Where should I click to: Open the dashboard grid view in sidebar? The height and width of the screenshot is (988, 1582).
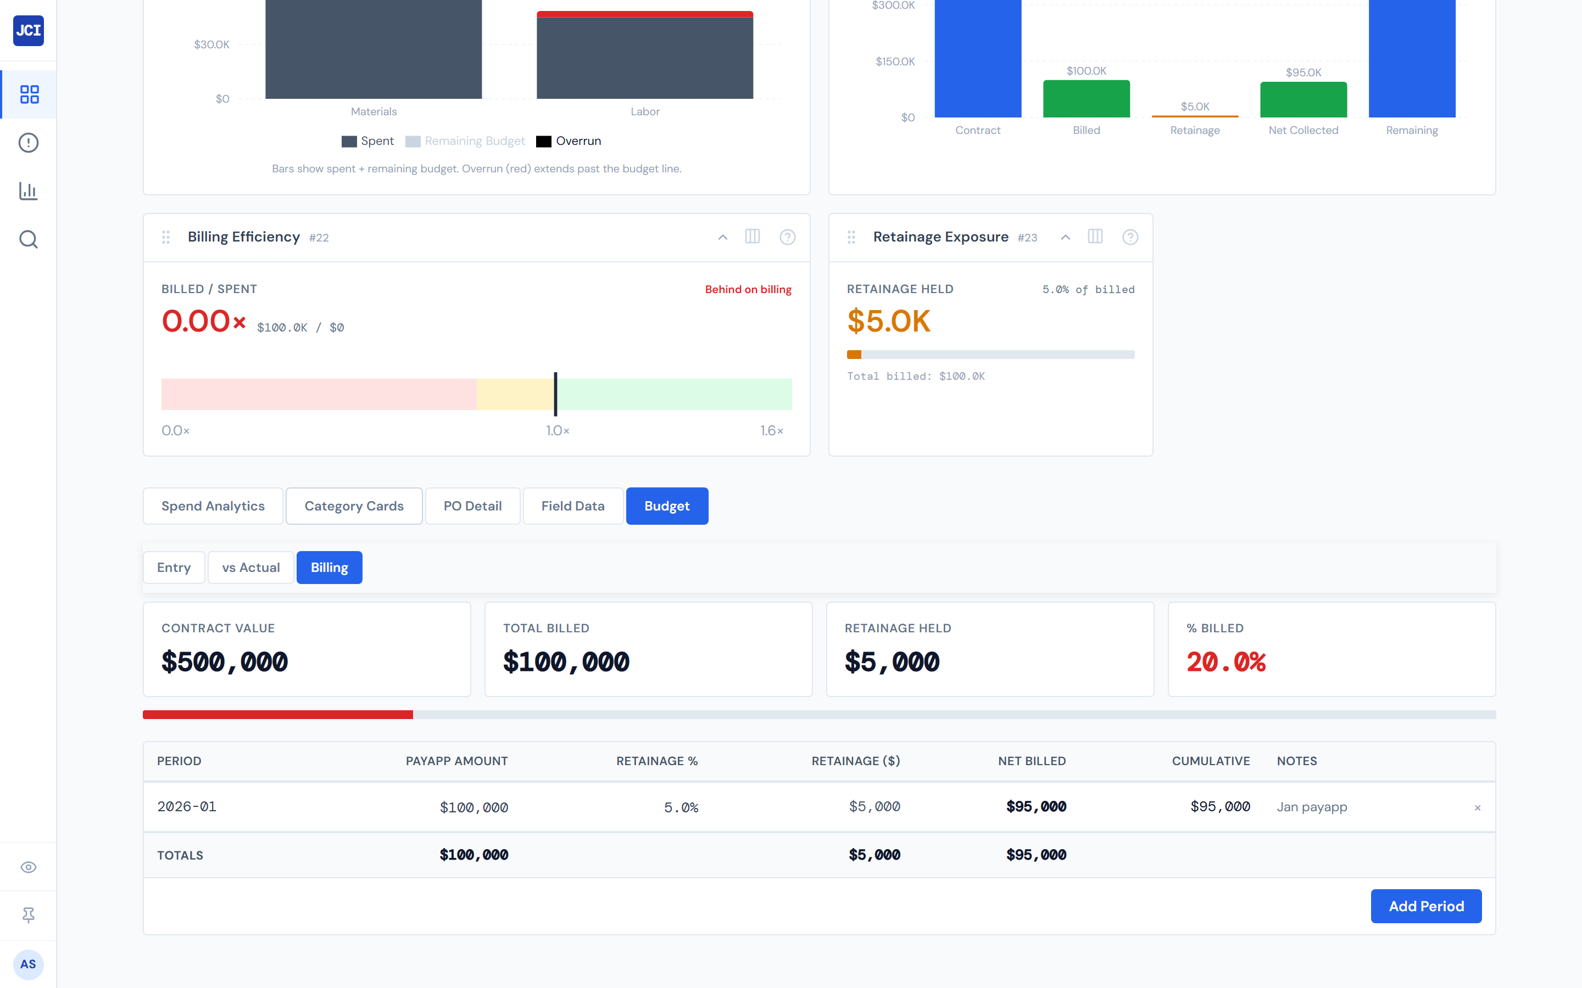coord(28,94)
